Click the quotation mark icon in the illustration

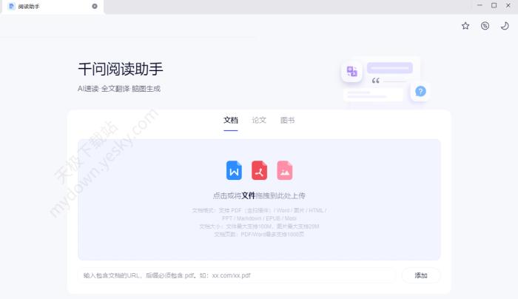(376, 81)
